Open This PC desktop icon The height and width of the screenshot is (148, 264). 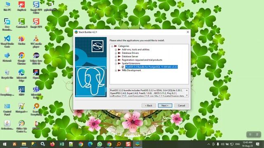click(7, 7)
